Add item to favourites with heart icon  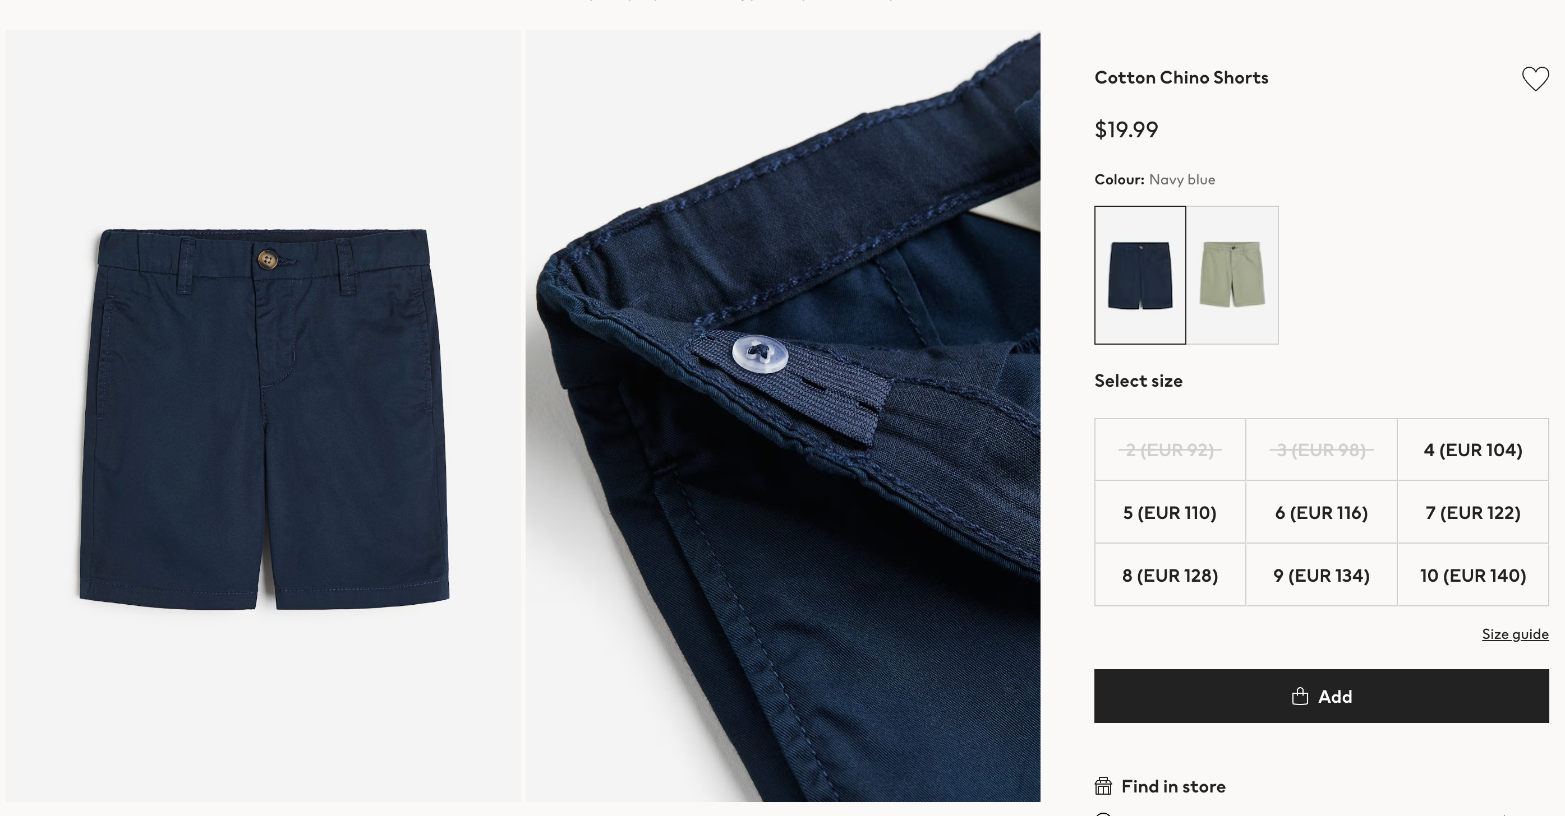(1535, 78)
